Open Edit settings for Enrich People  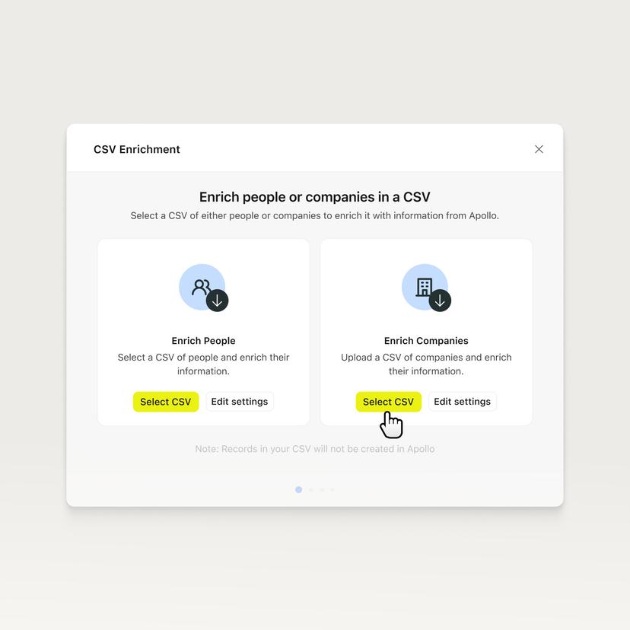[239, 401]
